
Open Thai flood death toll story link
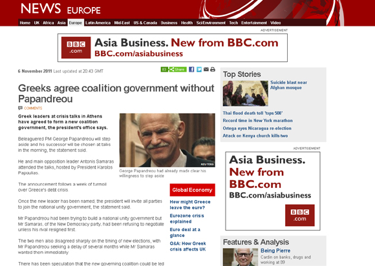pos(253,113)
